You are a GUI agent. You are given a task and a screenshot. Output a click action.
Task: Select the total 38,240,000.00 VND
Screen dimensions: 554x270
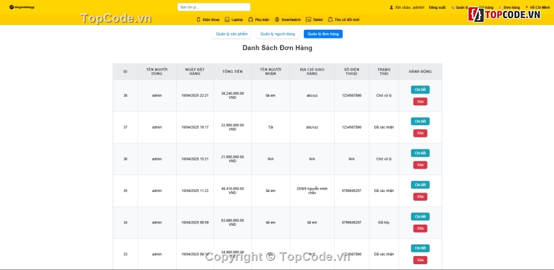(x=233, y=95)
